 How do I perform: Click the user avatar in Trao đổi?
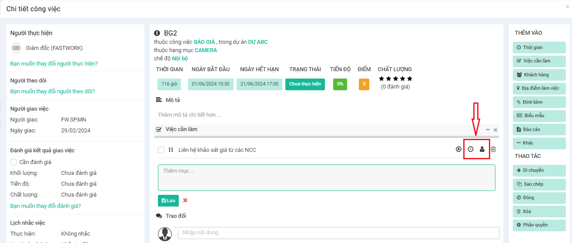[164, 234]
